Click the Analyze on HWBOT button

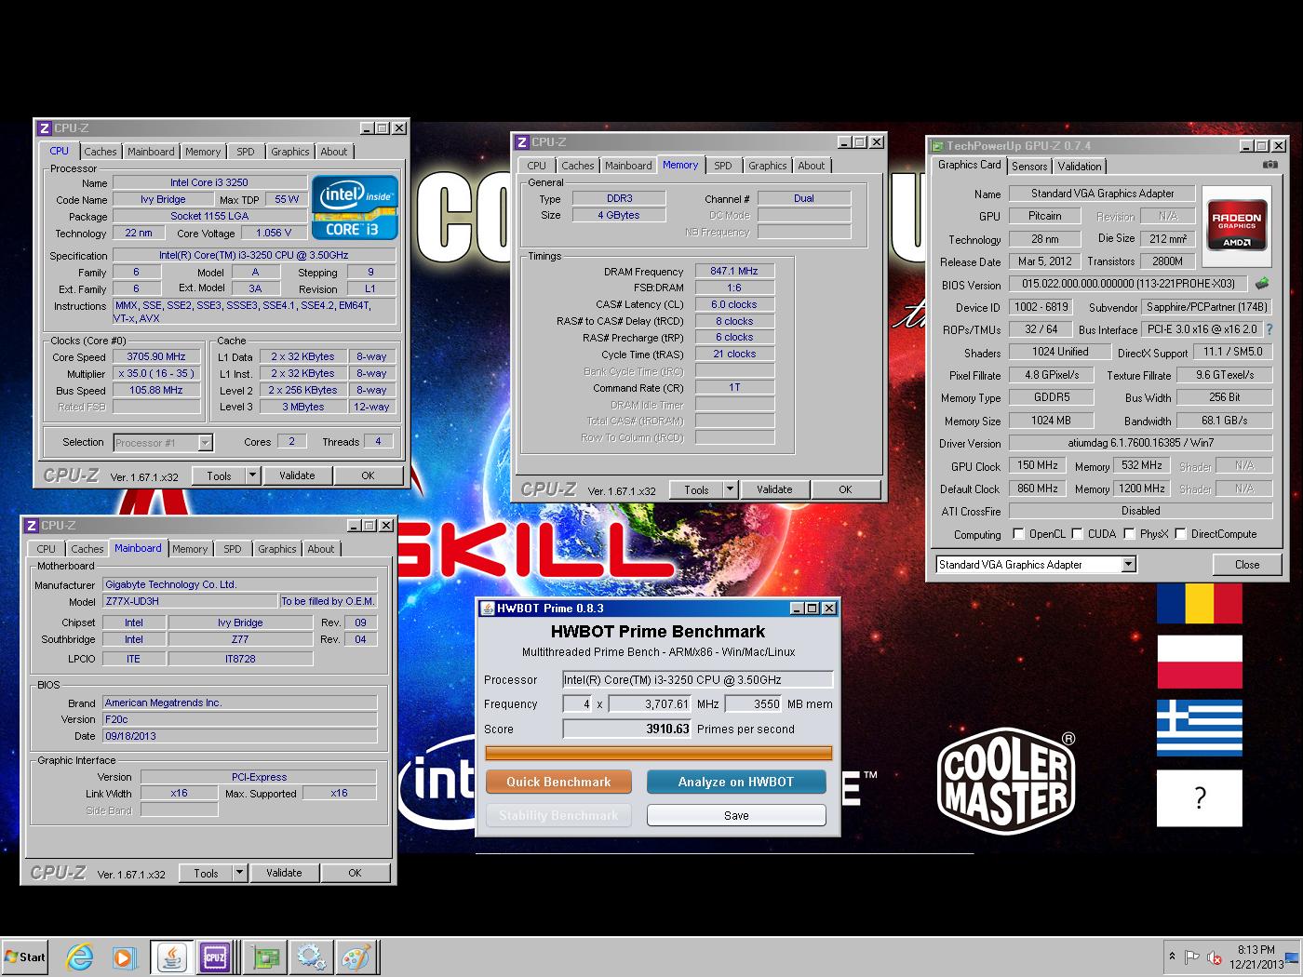(x=736, y=782)
